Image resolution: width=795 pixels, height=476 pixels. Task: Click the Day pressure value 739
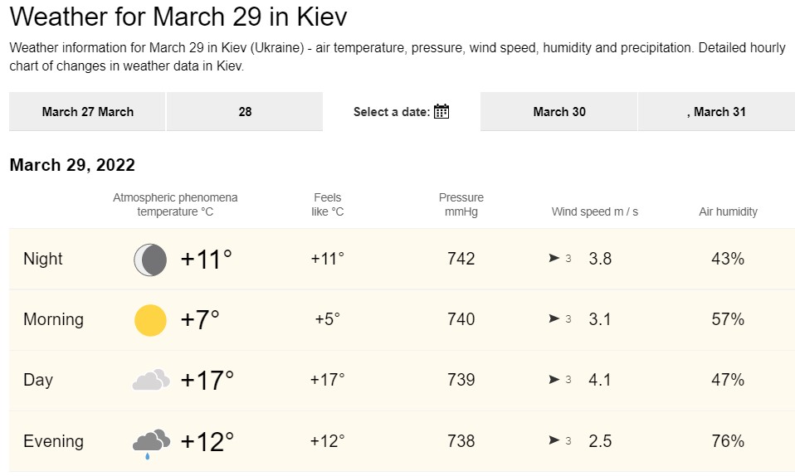tap(461, 380)
